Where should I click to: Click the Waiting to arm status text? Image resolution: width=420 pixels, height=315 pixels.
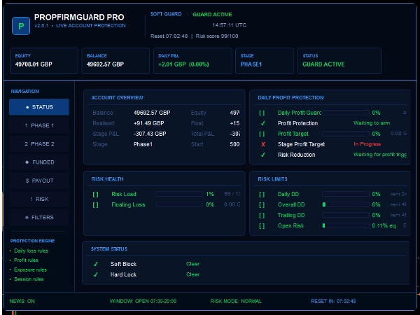[372, 123]
